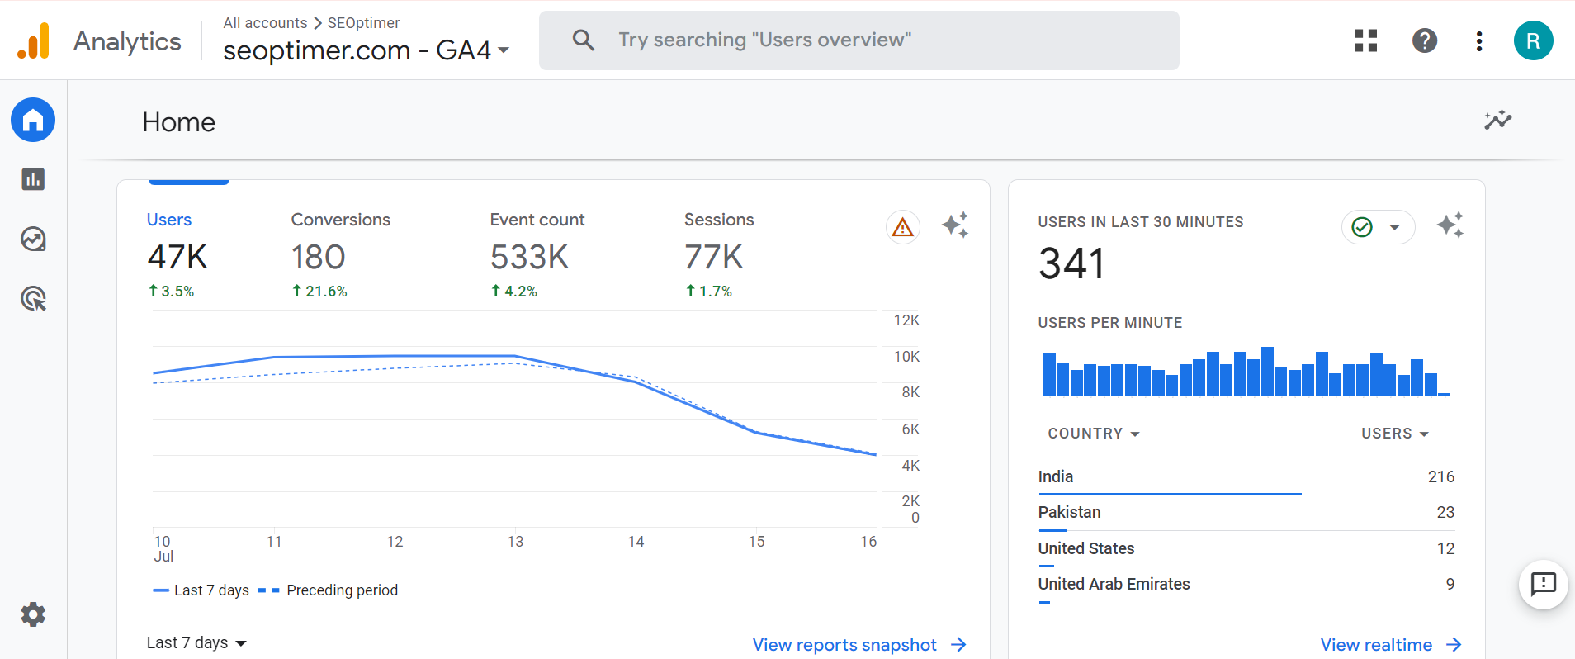Click the Help question mark icon

click(x=1424, y=40)
